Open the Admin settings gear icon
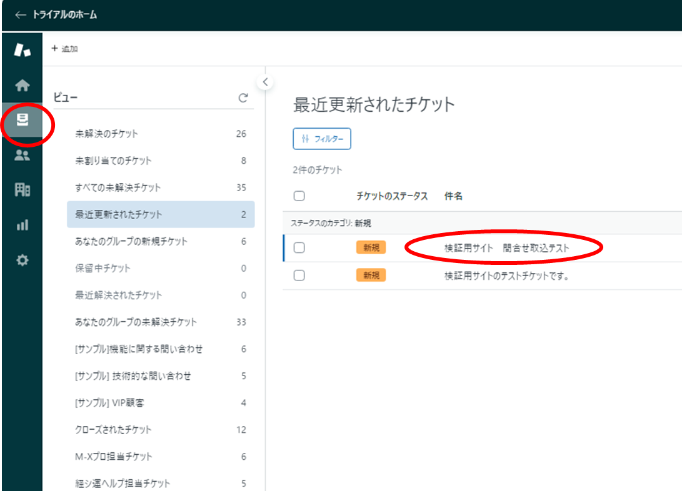Screen dimensions: 682x491 tap(22, 260)
